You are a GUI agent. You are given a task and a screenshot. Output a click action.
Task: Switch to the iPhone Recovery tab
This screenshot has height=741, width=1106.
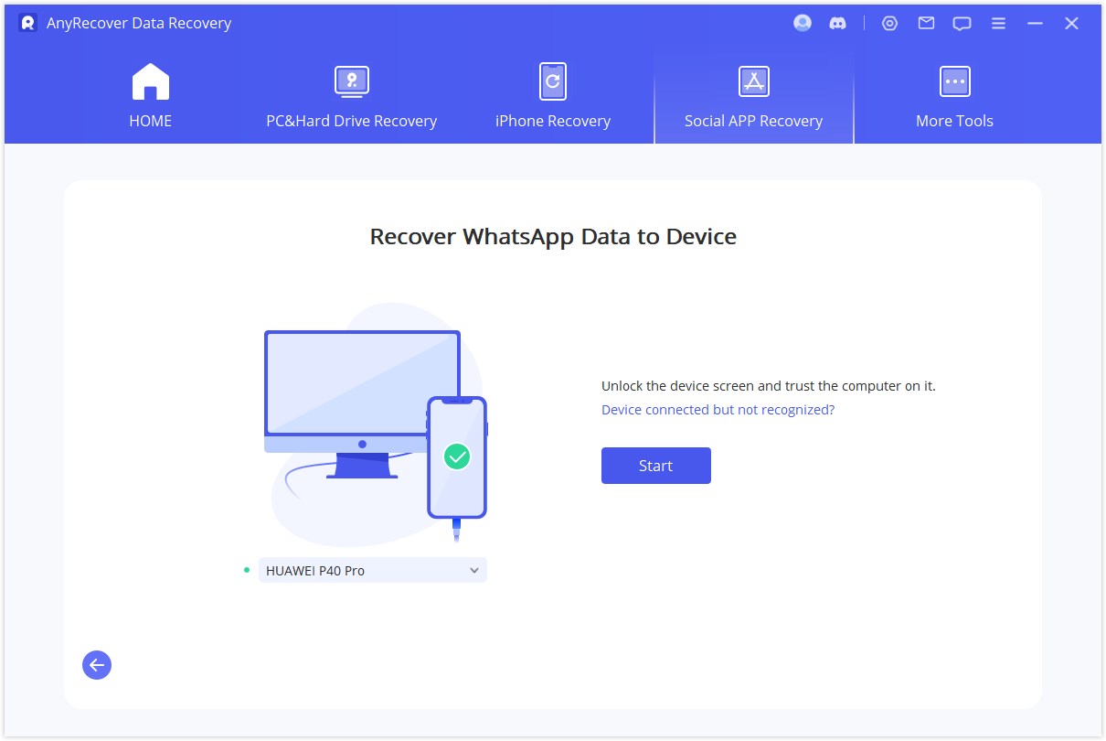[552, 120]
